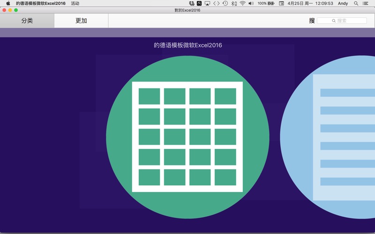The width and height of the screenshot is (375, 234).
Task: Open the 活动 menu in the menu bar
Action: (75, 3)
